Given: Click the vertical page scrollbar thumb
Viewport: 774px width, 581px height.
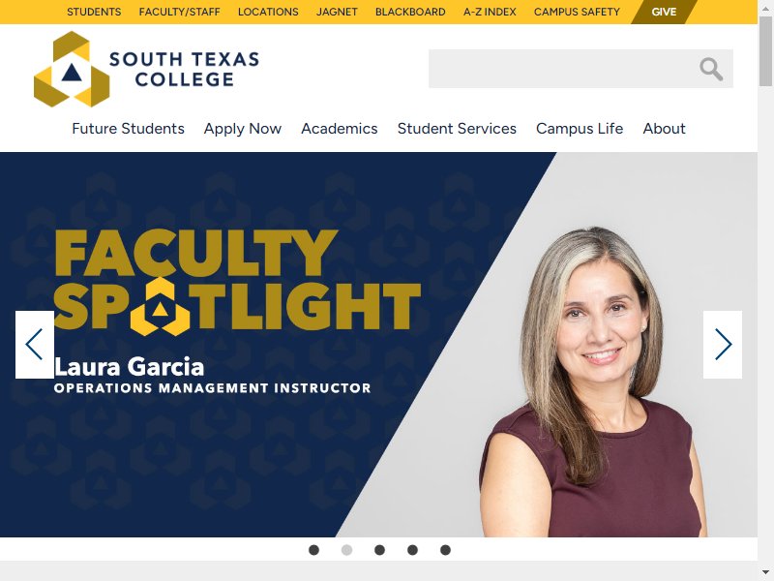Looking at the screenshot, I should [x=765, y=51].
